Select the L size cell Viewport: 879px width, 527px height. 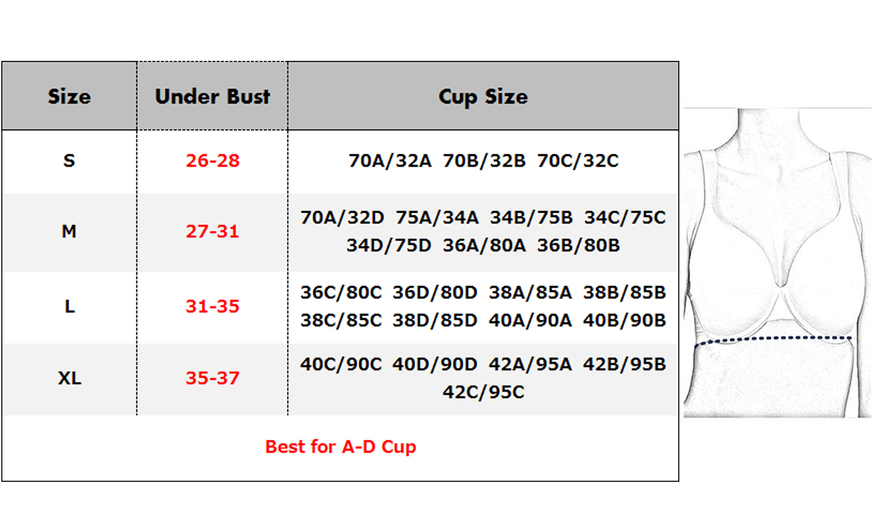(x=69, y=307)
